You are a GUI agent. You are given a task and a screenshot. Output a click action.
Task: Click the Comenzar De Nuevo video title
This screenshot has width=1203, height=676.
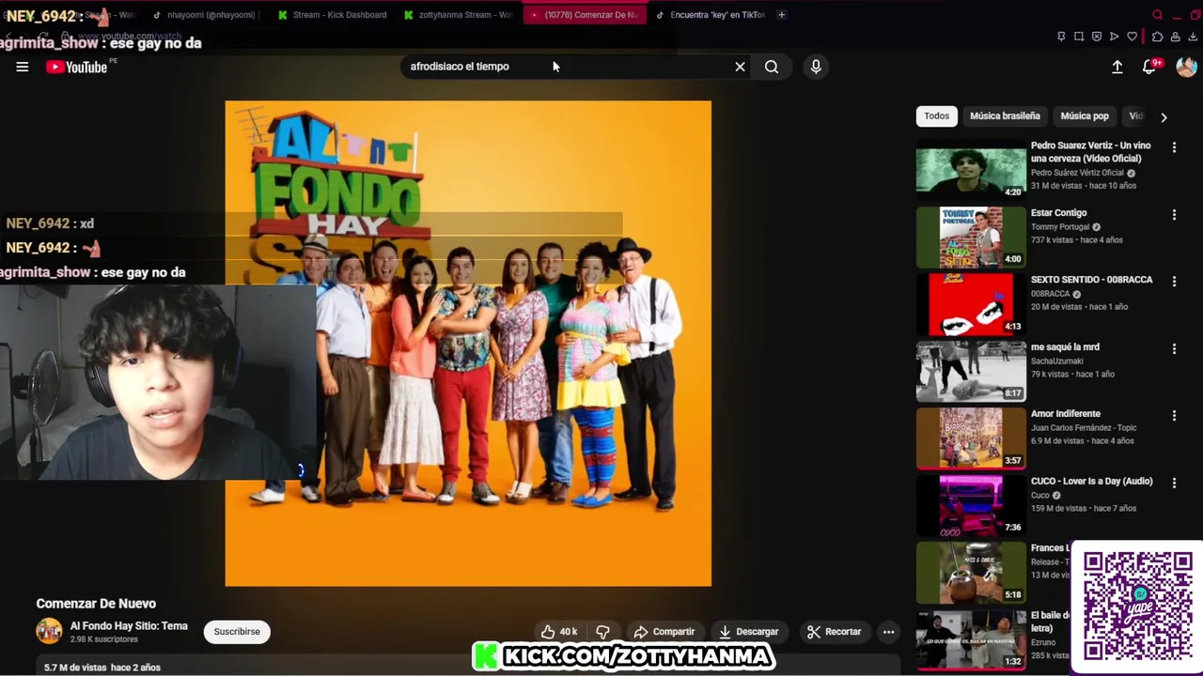click(96, 604)
